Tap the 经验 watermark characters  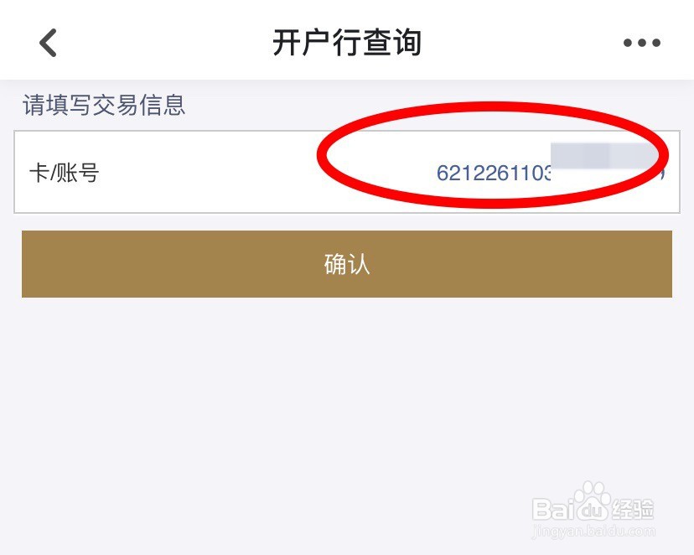pos(633,509)
